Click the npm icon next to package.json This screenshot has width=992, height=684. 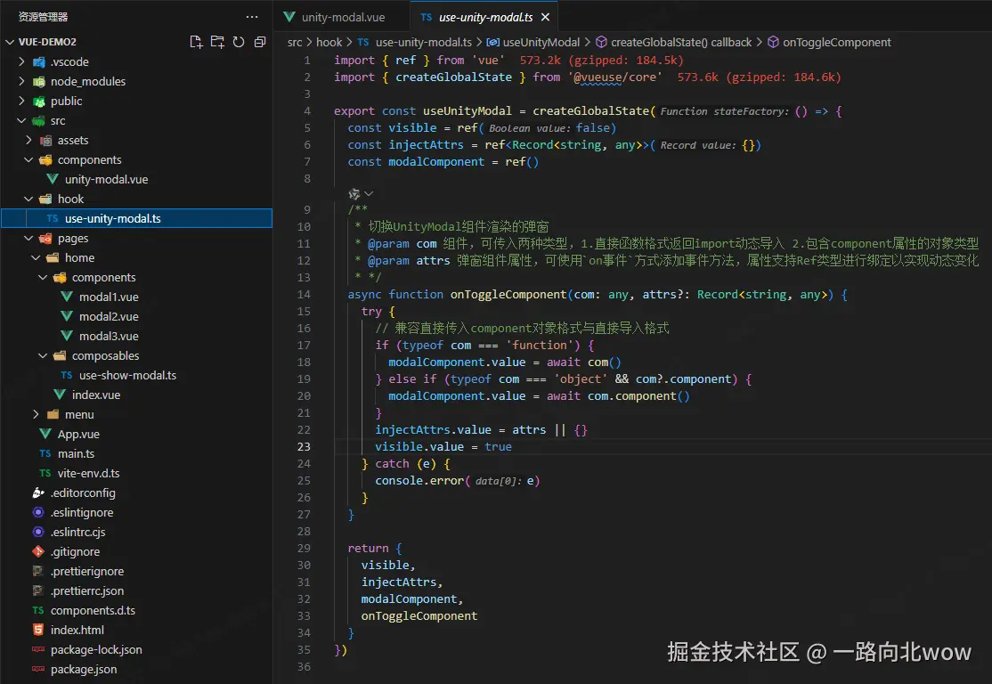pos(38,670)
